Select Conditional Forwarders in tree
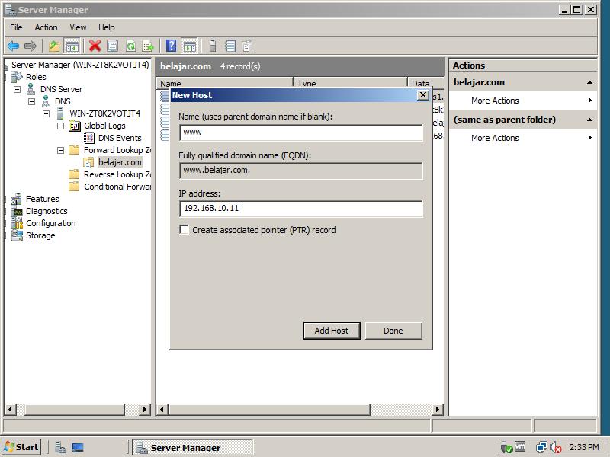 pos(117,187)
